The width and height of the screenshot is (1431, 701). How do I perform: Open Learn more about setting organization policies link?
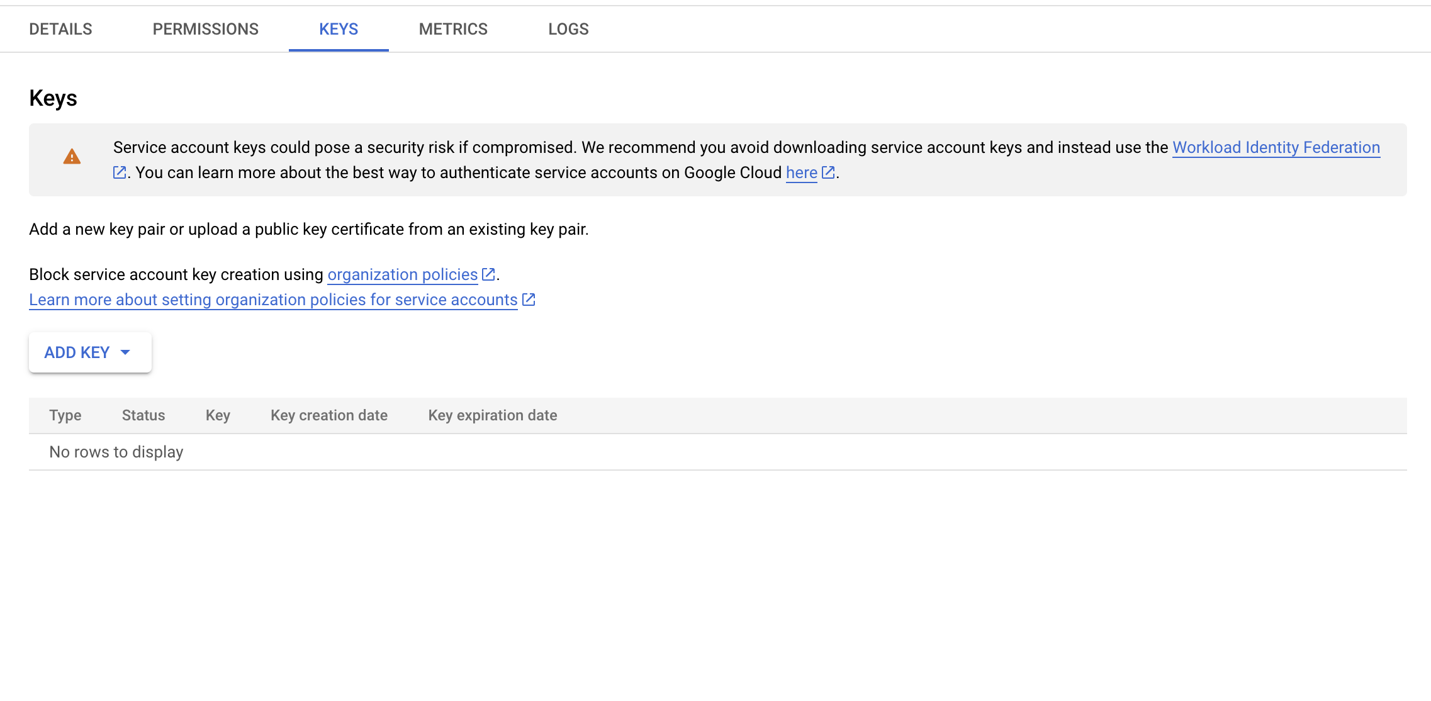pos(273,300)
